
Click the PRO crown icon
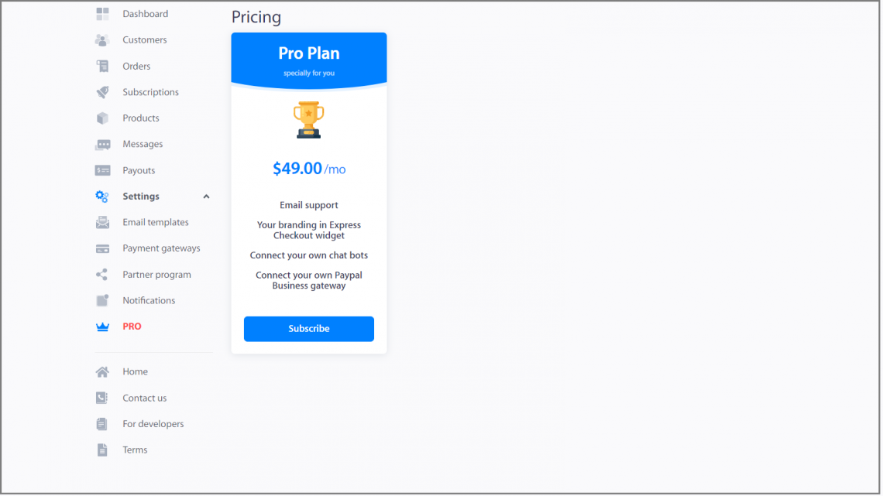(x=102, y=326)
